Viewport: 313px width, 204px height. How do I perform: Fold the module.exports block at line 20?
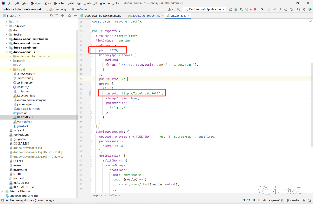tap(91, 31)
